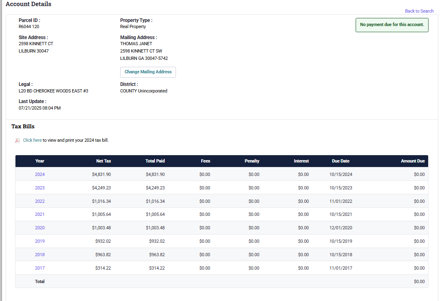Go back via 'Back to Search' link
Screen dimensions: 442x301
pyautogui.click(x=419, y=11)
